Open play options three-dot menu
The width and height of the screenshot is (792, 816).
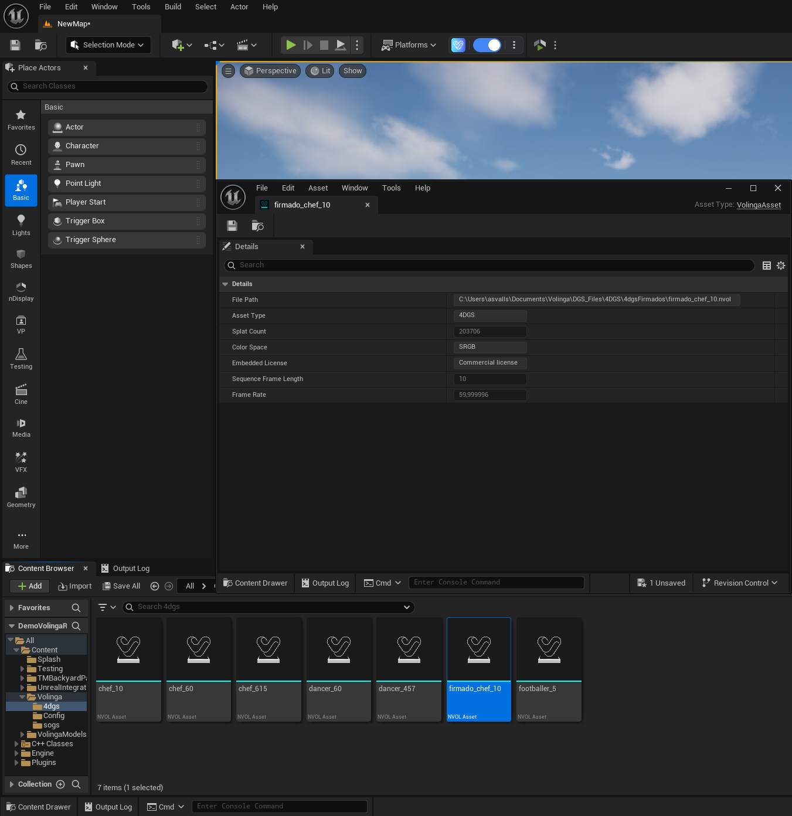click(x=357, y=45)
